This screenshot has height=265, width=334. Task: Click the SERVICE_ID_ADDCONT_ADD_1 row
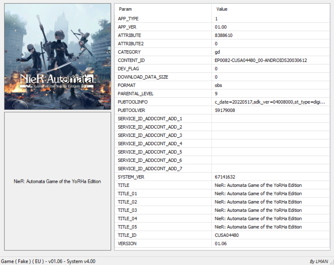(222, 118)
